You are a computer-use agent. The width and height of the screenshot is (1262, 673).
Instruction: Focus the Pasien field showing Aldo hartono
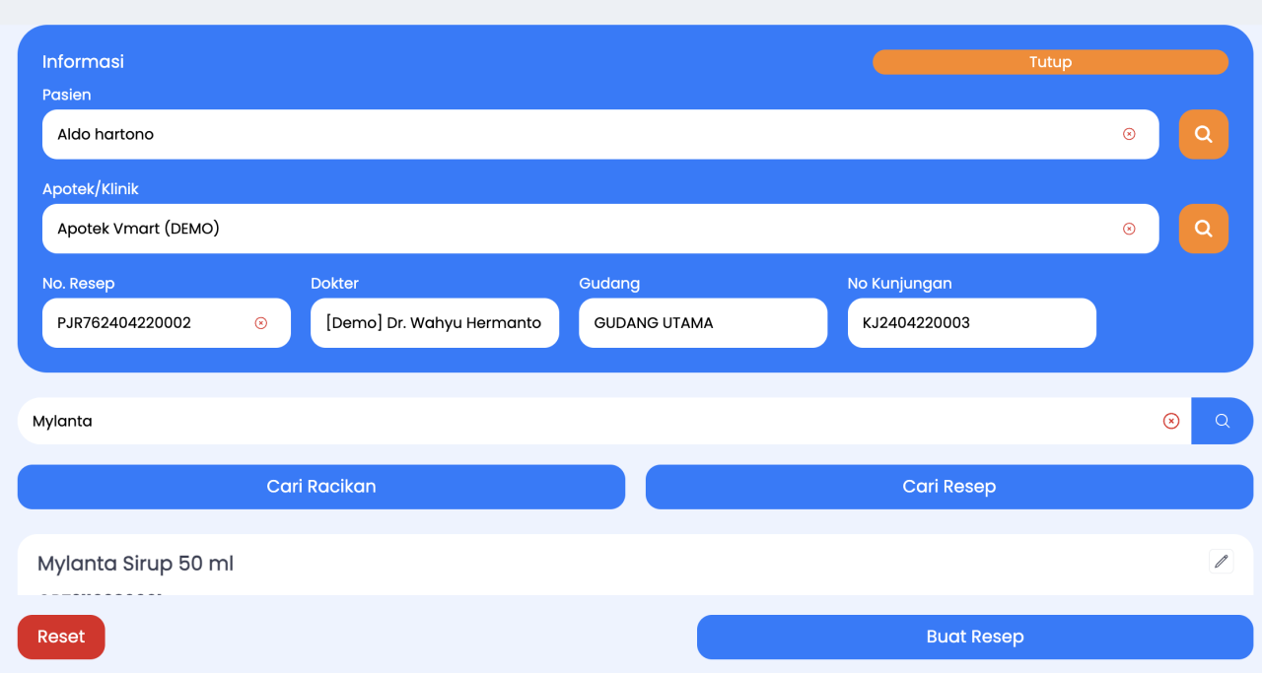coord(600,134)
